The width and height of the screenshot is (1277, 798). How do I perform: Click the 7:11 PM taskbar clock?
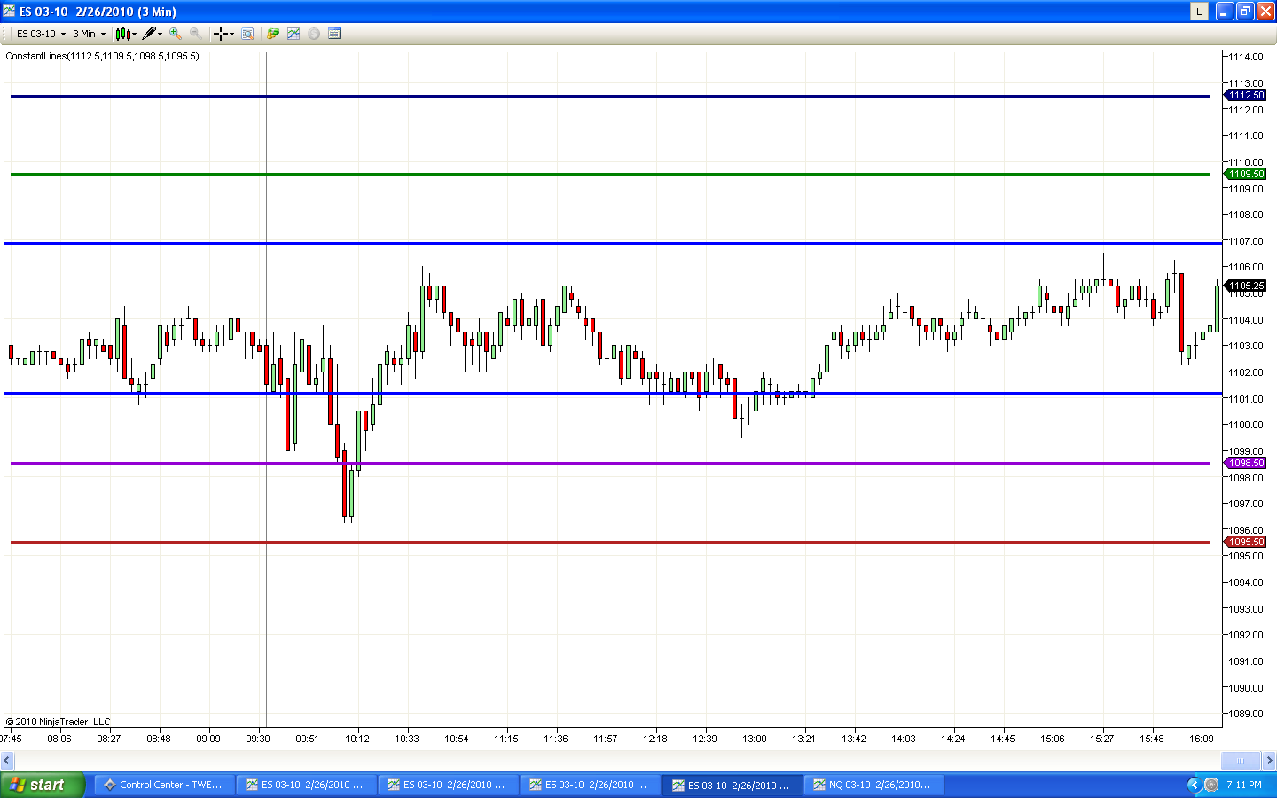click(x=1244, y=785)
